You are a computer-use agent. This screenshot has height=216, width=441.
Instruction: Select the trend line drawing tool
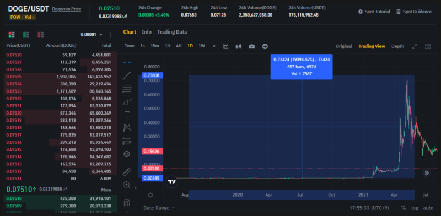[x=127, y=75]
